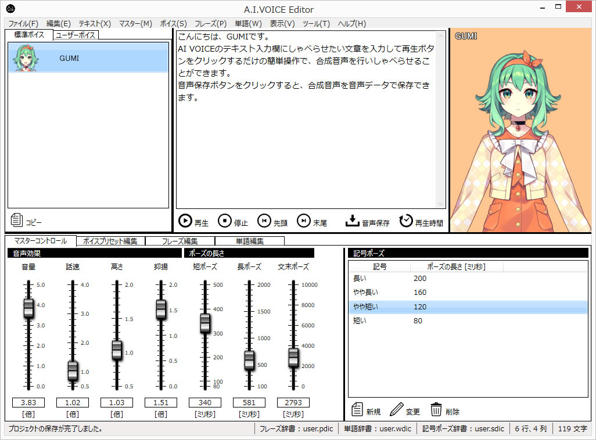This screenshot has width=596, height=440.
Task: Open the テキスト(X) menu
Action: coord(95,24)
